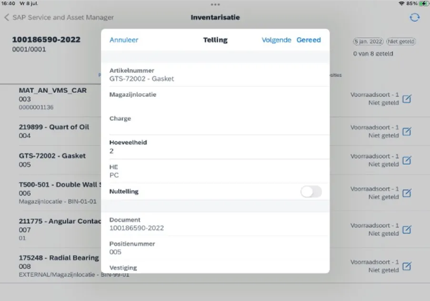This screenshot has width=430, height=301.
Task: Open edit icon for MAT_AN_VMS_CAR row
Action: (x=407, y=98)
